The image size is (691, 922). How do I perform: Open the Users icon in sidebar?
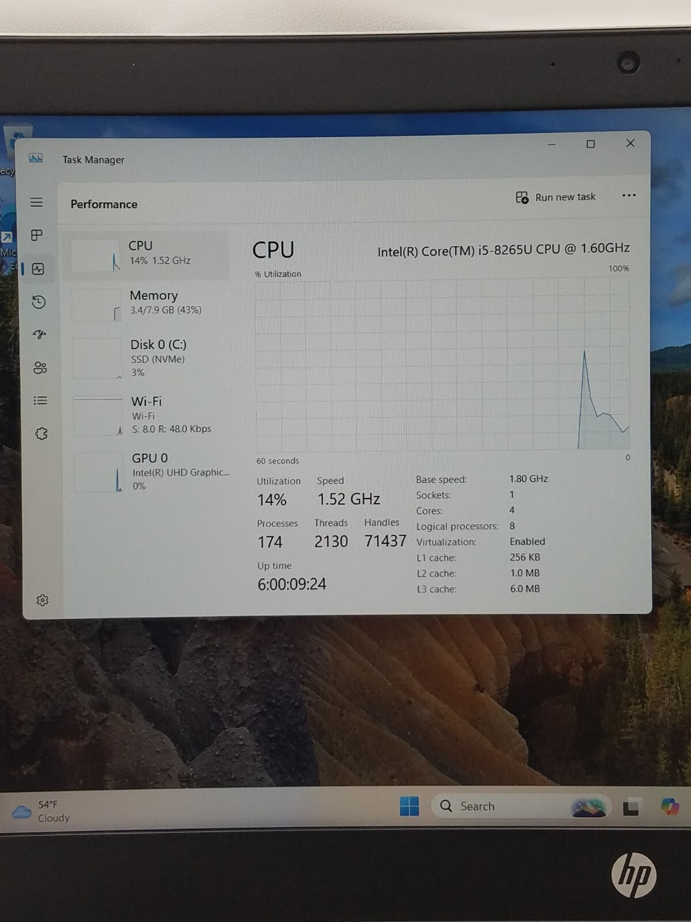pyautogui.click(x=40, y=368)
